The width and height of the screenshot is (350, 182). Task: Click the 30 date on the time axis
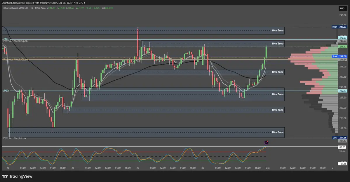pyautogui.click(x=203, y=168)
